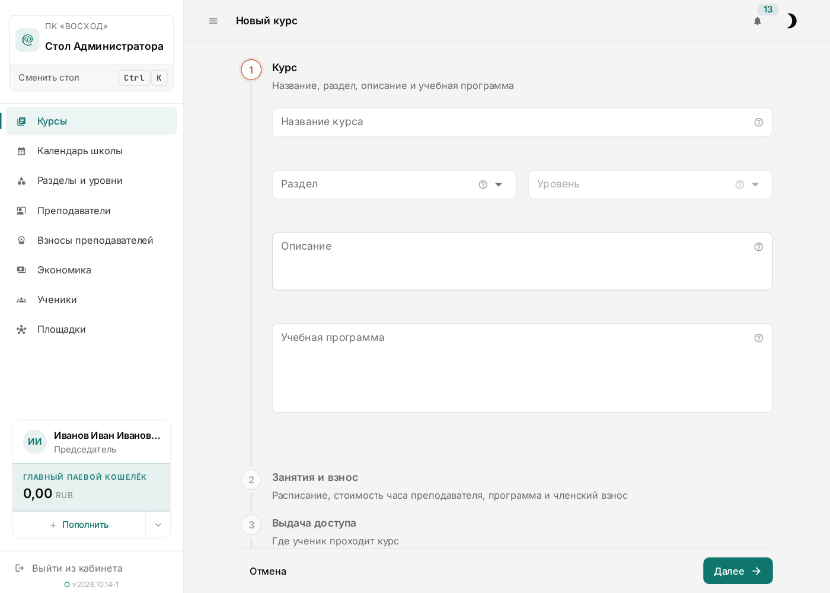Click the help icon in the Уровень field
Viewport: 830px width, 593px height.
pos(739,184)
